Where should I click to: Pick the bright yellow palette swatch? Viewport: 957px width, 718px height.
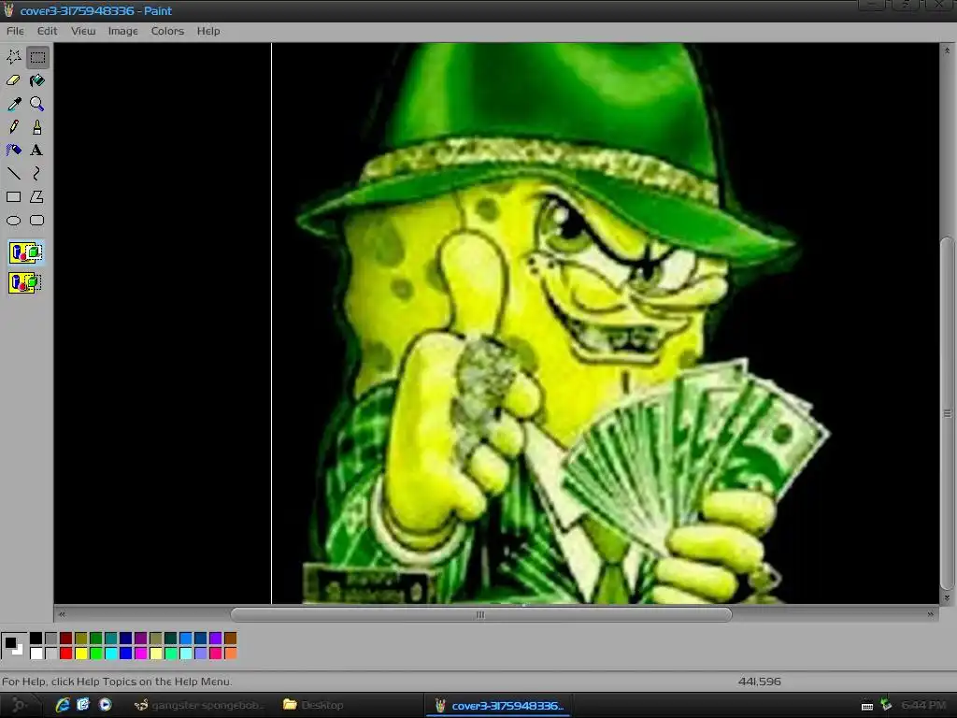[x=81, y=653]
